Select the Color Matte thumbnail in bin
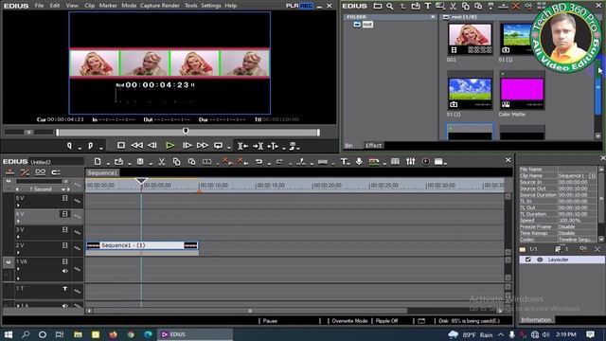This screenshot has width=606, height=341. point(522,94)
